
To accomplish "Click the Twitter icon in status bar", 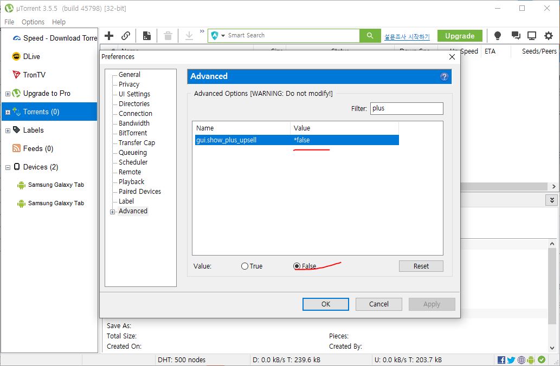I will coord(511,360).
